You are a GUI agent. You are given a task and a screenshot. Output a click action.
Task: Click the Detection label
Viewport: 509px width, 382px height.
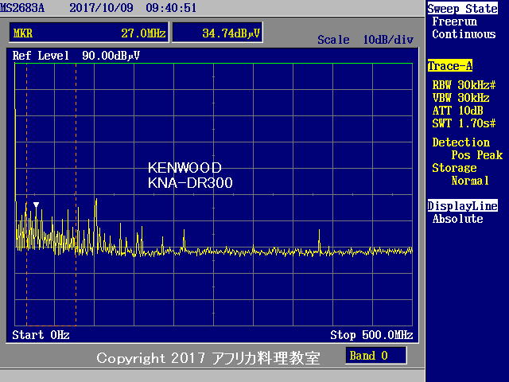461,142
